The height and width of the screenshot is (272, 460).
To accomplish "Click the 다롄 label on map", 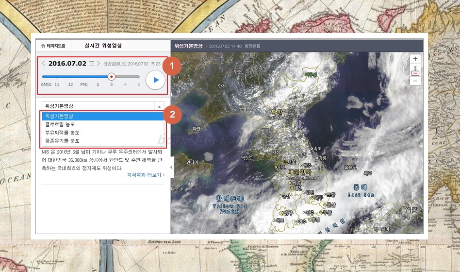I will (x=197, y=129).
